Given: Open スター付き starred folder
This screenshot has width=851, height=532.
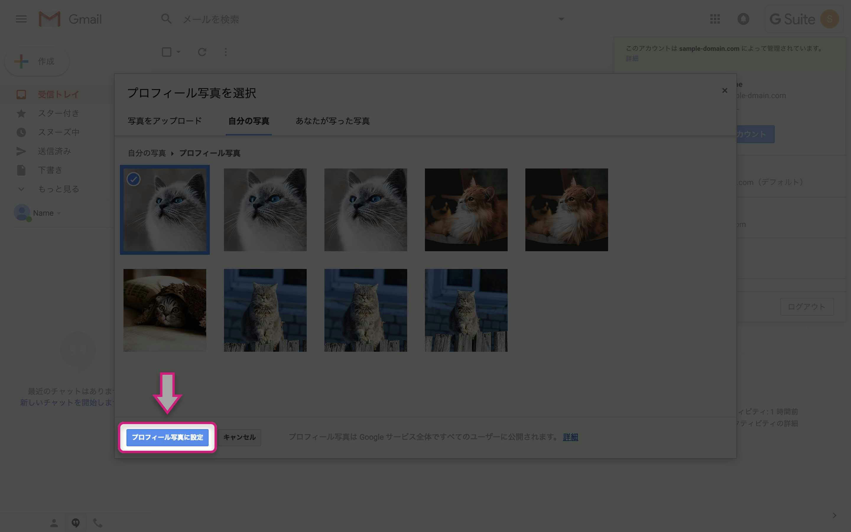Looking at the screenshot, I should (58, 113).
